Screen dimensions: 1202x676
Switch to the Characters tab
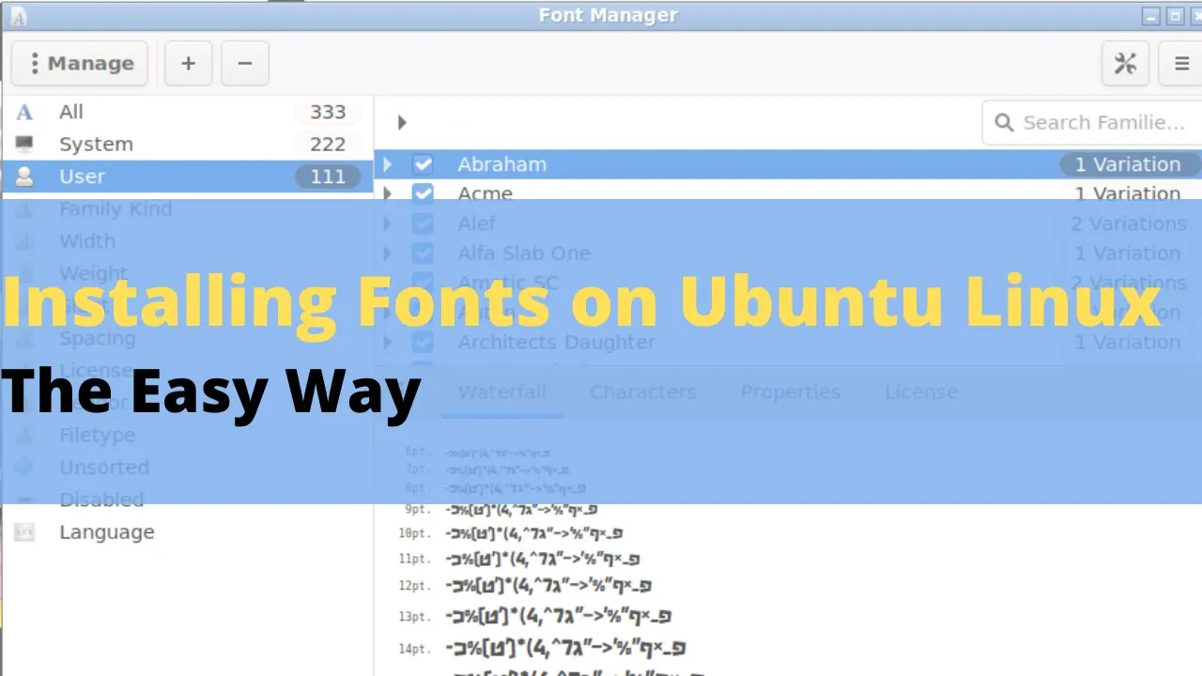(x=643, y=392)
